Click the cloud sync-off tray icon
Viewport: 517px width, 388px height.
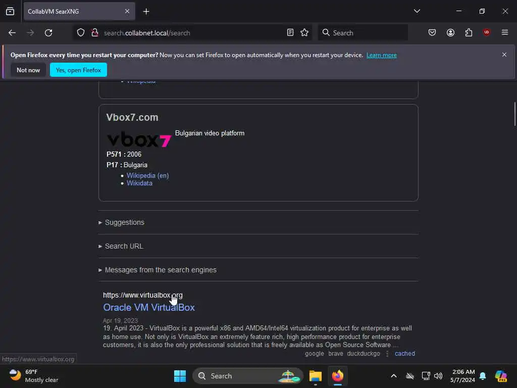click(410, 376)
